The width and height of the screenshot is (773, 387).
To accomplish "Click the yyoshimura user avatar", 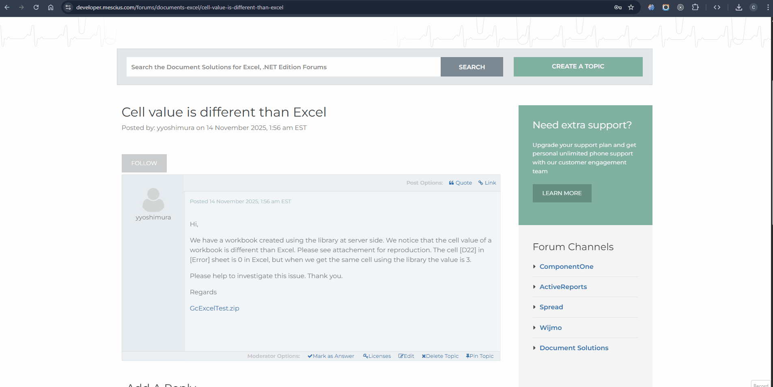I will coord(153,200).
